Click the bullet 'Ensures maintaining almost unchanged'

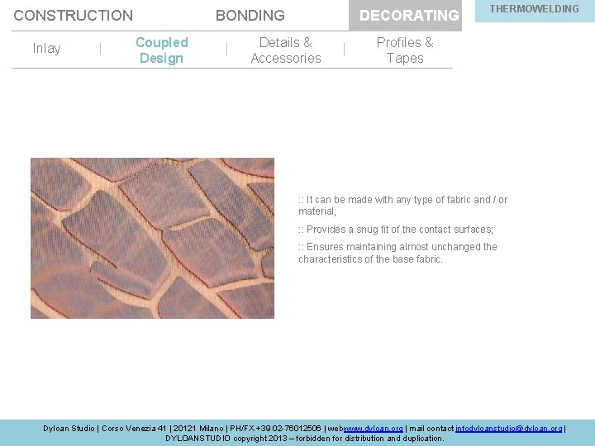click(397, 253)
